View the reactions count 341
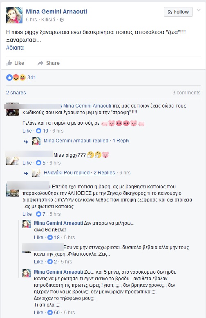The height and width of the screenshot is (318, 206). tap(31, 78)
